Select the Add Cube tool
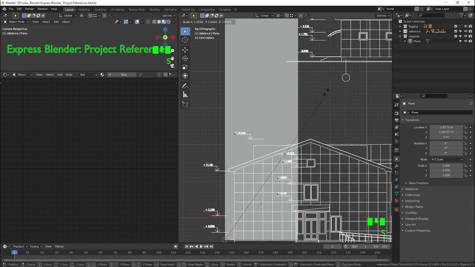475x267 pixels. pos(185,105)
